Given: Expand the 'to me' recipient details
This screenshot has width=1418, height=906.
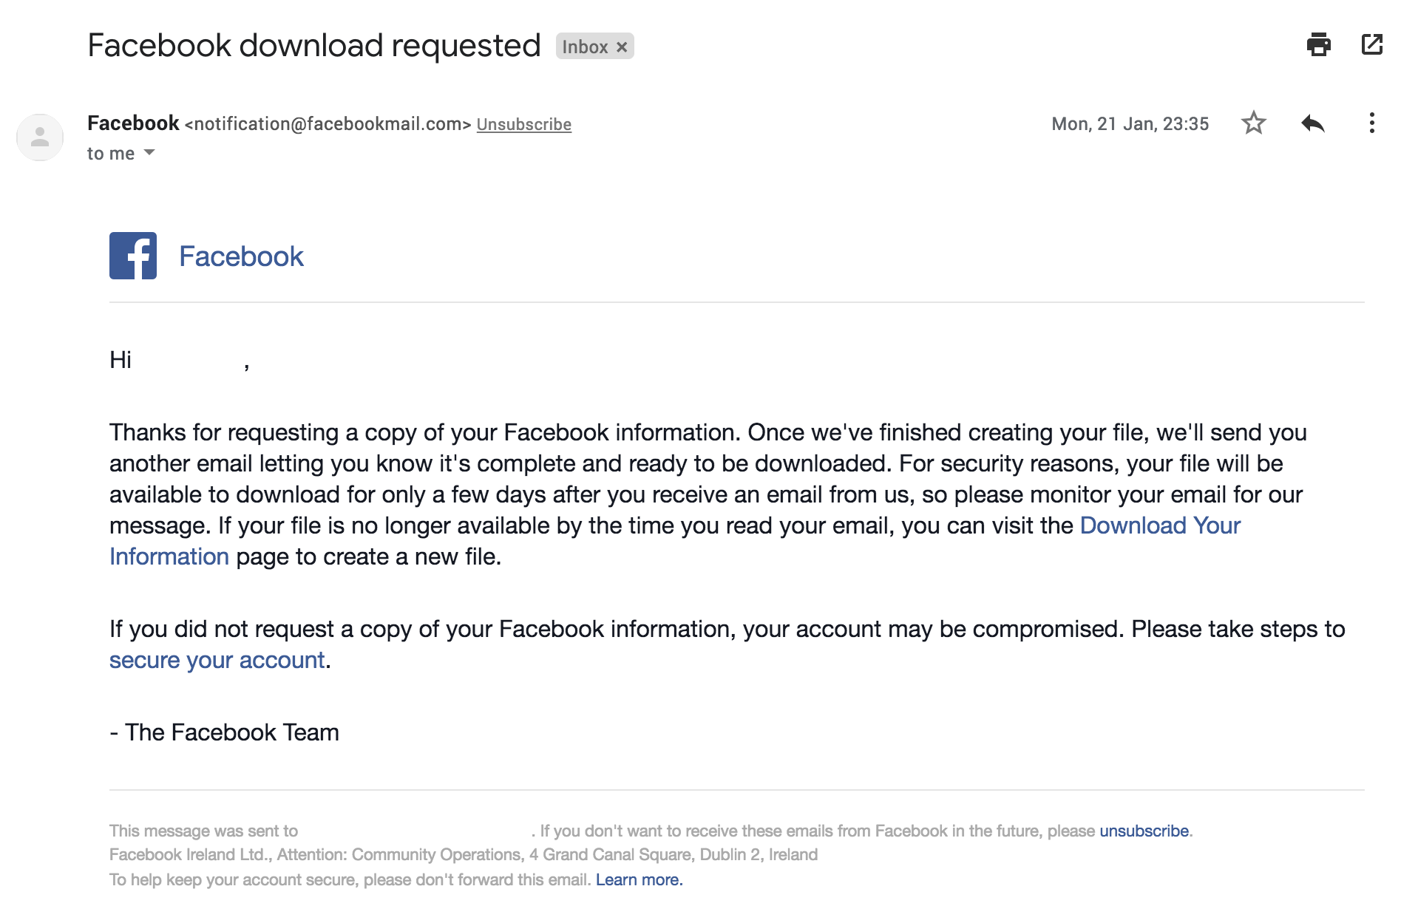Looking at the screenshot, I should 149,152.
